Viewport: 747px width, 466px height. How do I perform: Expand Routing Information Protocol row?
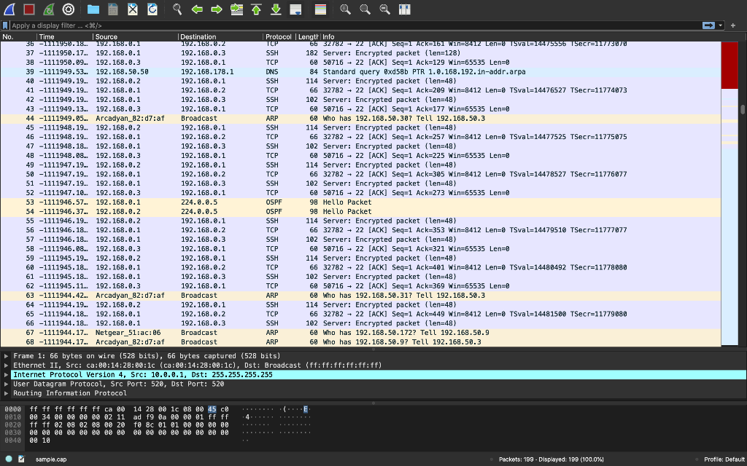coord(6,393)
